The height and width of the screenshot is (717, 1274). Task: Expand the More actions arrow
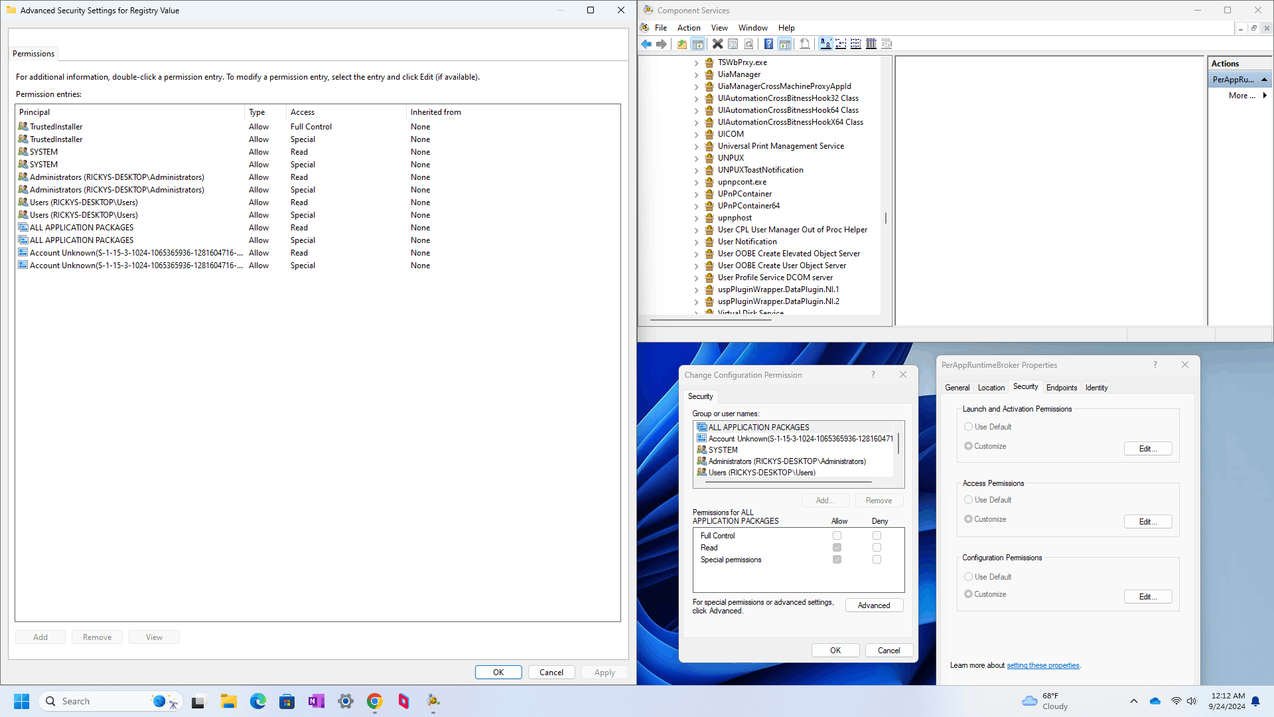(1265, 96)
